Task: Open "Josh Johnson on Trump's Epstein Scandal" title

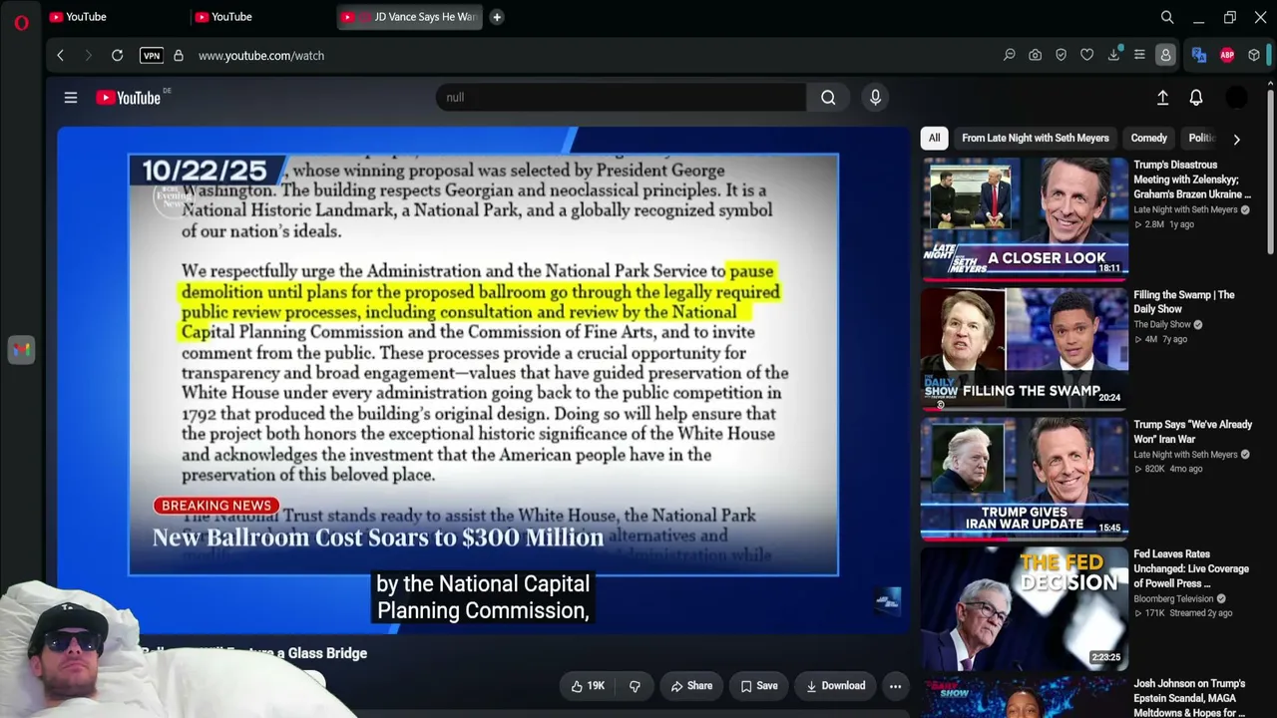Action: (x=1189, y=698)
